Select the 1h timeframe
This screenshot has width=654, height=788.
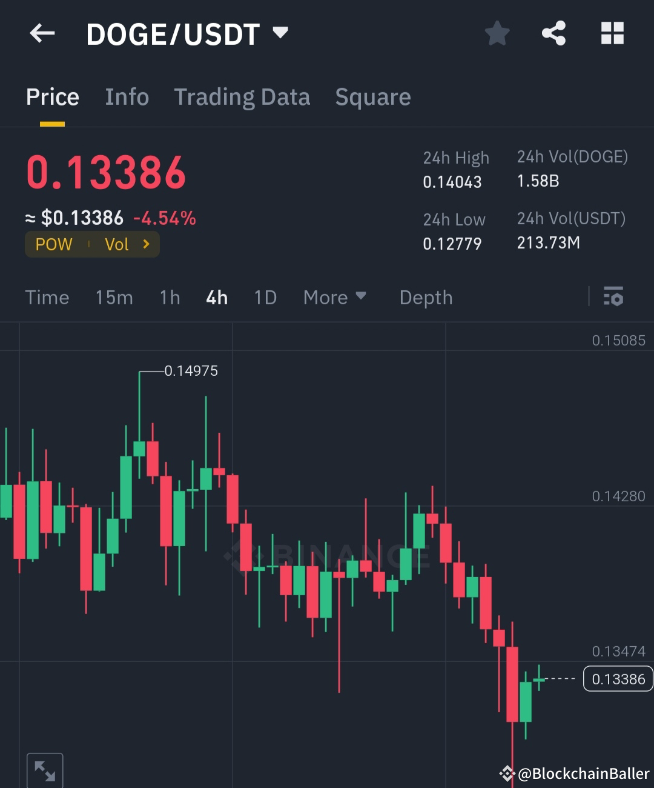coord(169,297)
